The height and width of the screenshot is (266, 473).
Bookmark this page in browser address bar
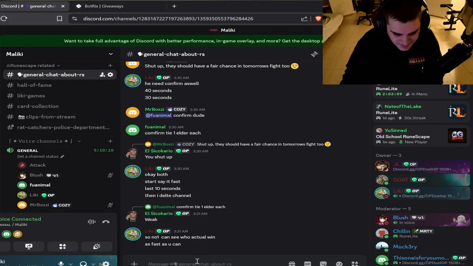pos(59,18)
